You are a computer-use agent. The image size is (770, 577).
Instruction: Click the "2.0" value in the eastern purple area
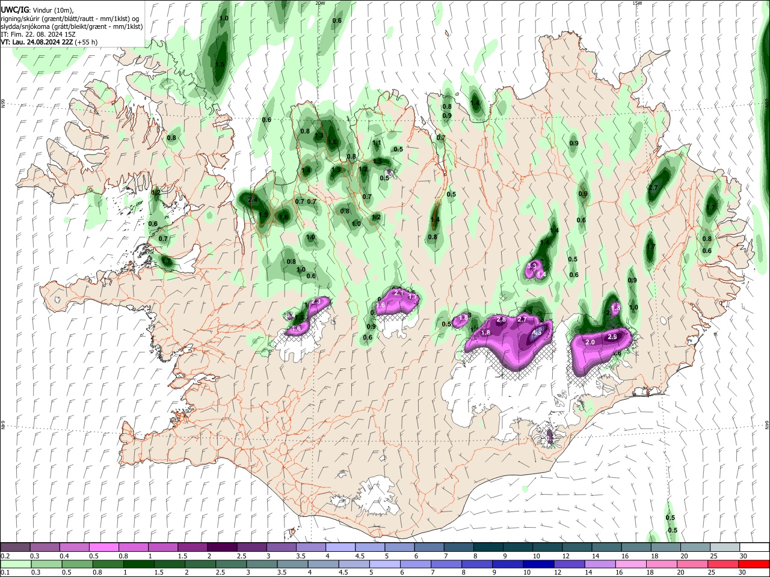point(590,342)
